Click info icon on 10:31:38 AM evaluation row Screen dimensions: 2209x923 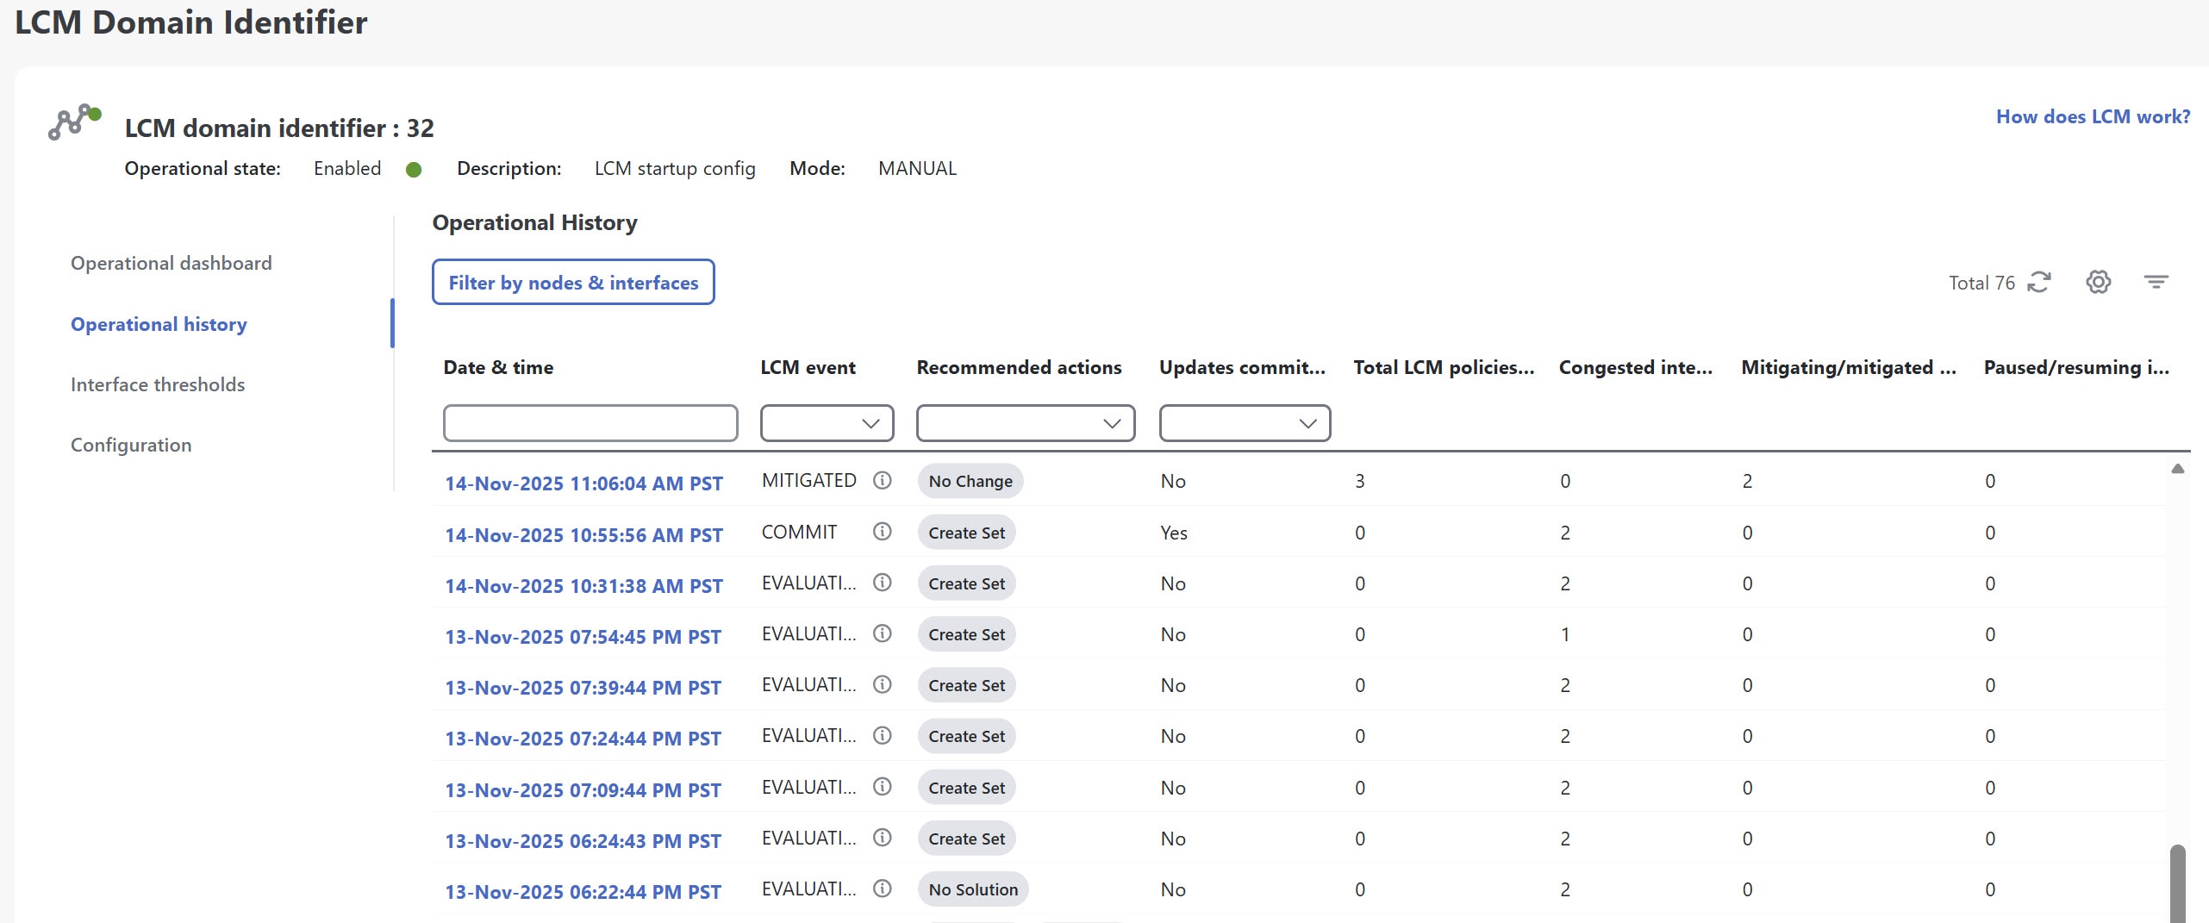[882, 583]
